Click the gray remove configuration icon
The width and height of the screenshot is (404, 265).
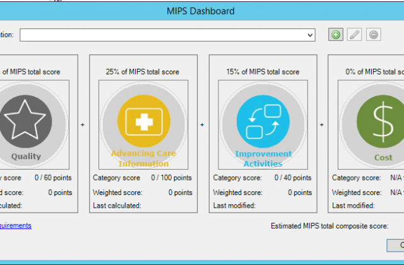tap(373, 35)
